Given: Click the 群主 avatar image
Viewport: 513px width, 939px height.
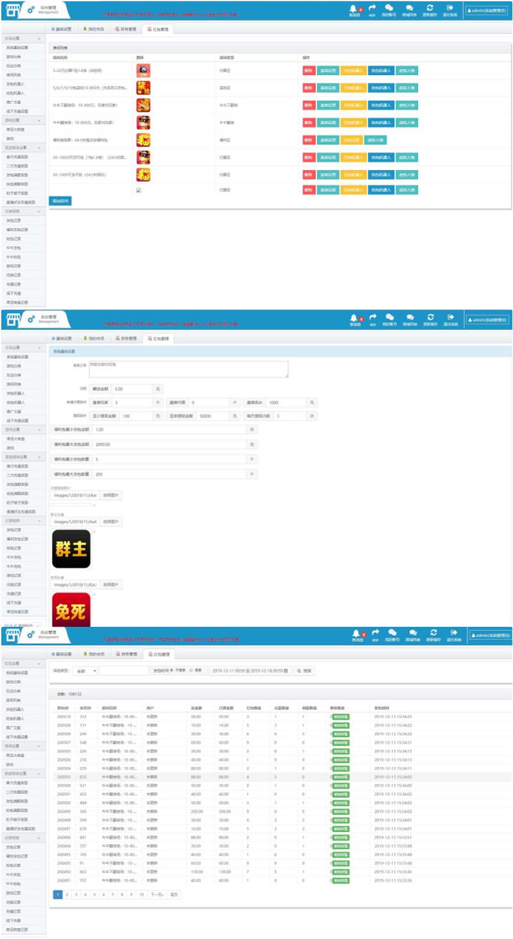Looking at the screenshot, I should tap(71, 549).
